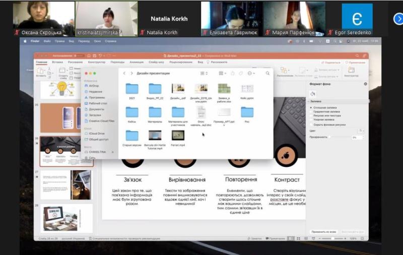This screenshot has width=403, height=255.
Task: Click the fill bucket icon in Формат фона
Action: coord(313,94)
